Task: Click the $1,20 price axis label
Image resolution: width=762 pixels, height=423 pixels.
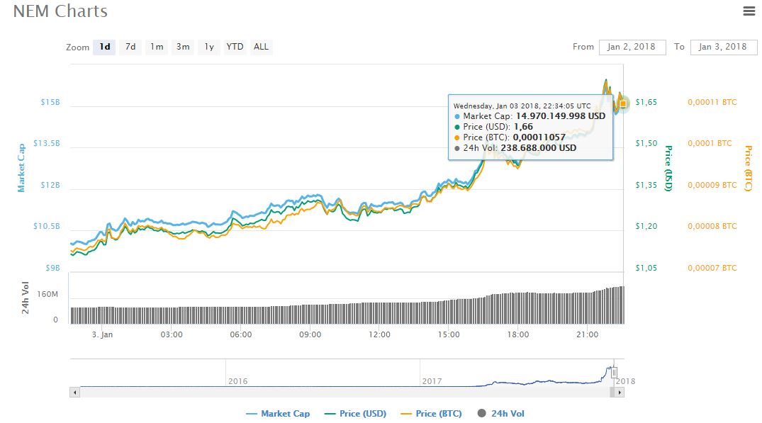Action: pyautogui.click(x=646, y=226)
